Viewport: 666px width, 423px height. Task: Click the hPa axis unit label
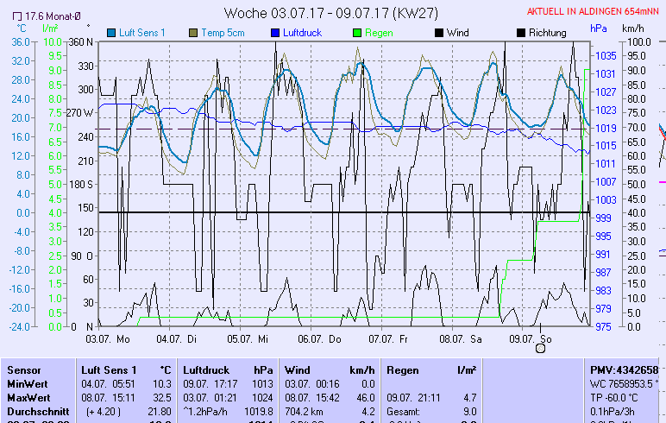click(x=599, y=28)
